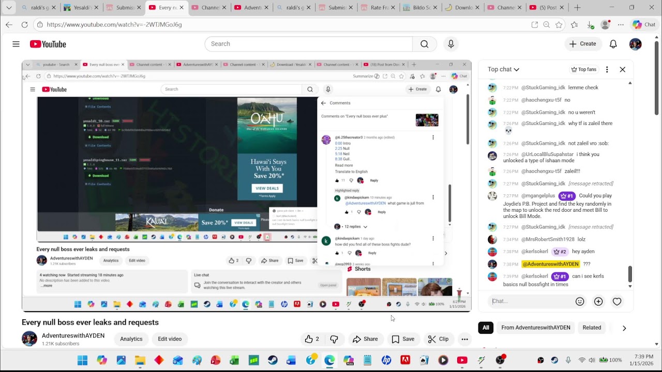Open AdventureswithAYDEN channel avatar below video
Image resolution: width=662 pixels, height=372 pixels.
pyautogui.click(x=29, y=339)
